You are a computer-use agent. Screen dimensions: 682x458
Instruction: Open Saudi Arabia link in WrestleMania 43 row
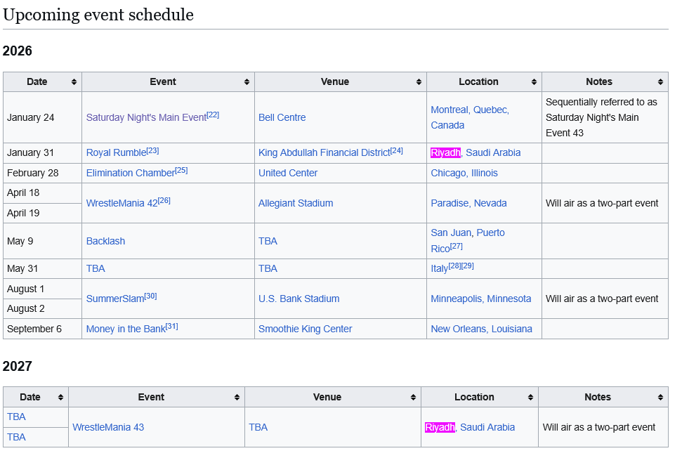click(x=487, y=428)
